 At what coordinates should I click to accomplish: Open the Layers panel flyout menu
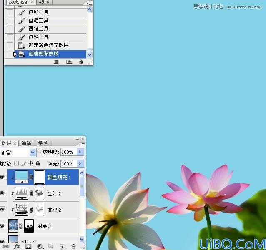pyautogui.click(x=82, y=145)
